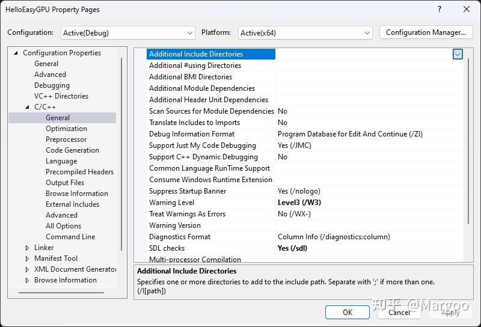481x327 pixels.
Task: Select the Language tree item
Action: point(61,161)
